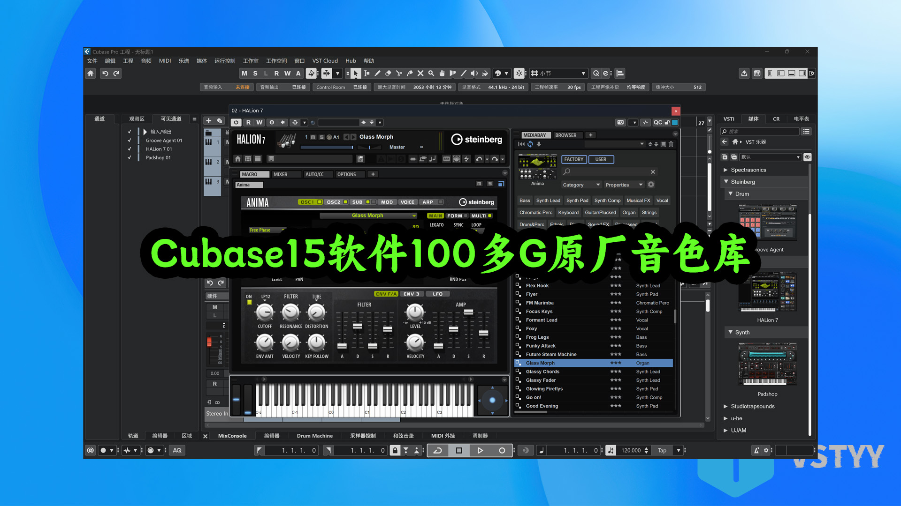
Task: Select the Draw tool in the toolbar
Action: coord(378,73)
